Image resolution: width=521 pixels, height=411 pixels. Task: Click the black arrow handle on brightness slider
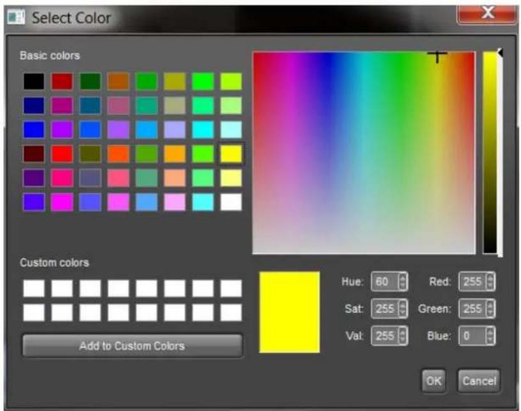[500, 52]
